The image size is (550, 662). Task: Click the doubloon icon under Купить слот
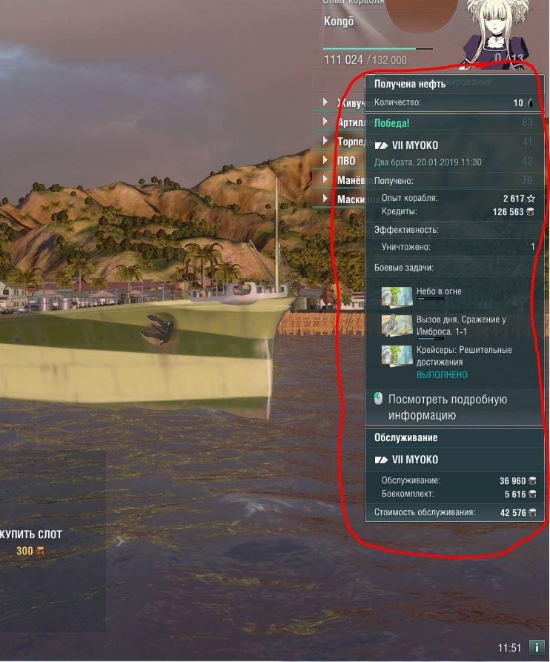pos(40,551)
